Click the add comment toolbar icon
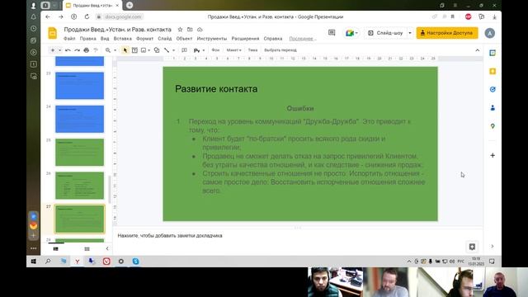The width and height of the screenshot is (528, 297). (x=184, y=50)
